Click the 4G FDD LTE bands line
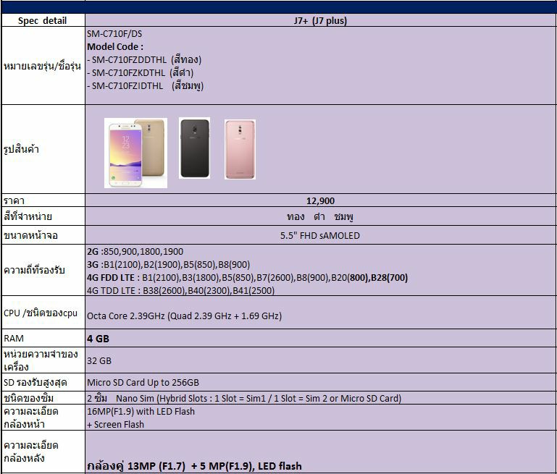 247,277
